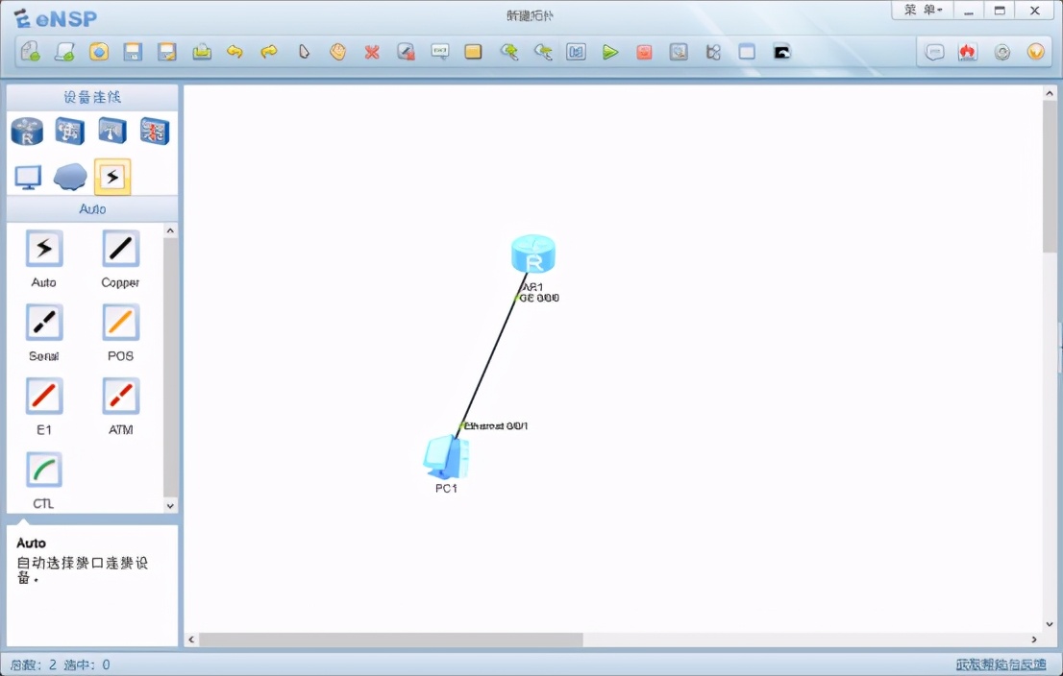Click canvas vertical scrollbar up arrow

click(1050, 93)
